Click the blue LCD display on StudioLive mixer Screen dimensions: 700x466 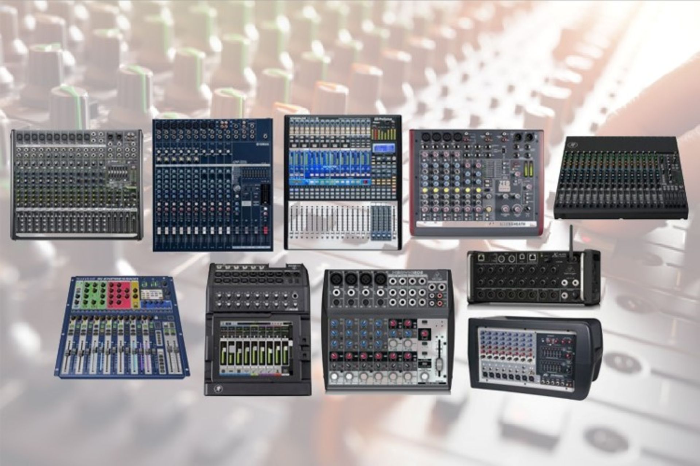pos(383,148)
